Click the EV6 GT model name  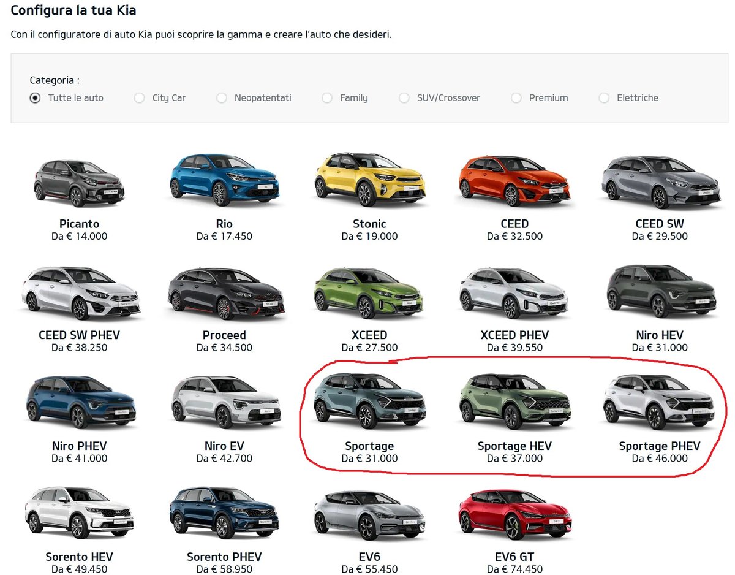(x=514, y=557)
